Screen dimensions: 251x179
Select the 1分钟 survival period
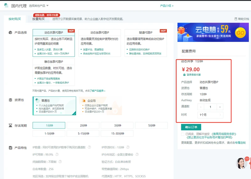tap(49, 125)
